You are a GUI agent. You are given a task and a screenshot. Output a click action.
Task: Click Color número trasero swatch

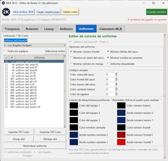point(121,105)
